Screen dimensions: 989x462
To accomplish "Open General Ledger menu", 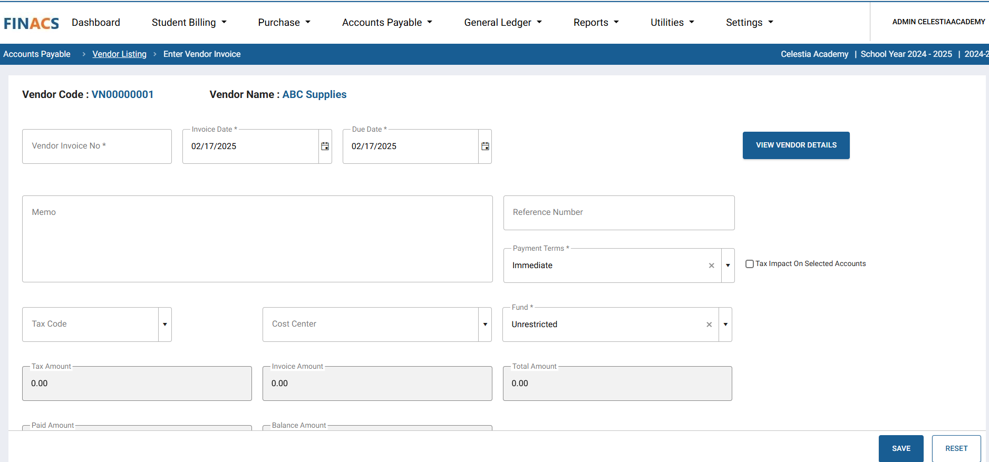I will [503, 23].
